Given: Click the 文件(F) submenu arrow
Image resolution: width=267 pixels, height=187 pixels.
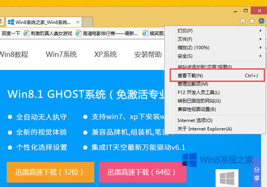Looking at the screenshot, I should point(260,39).
